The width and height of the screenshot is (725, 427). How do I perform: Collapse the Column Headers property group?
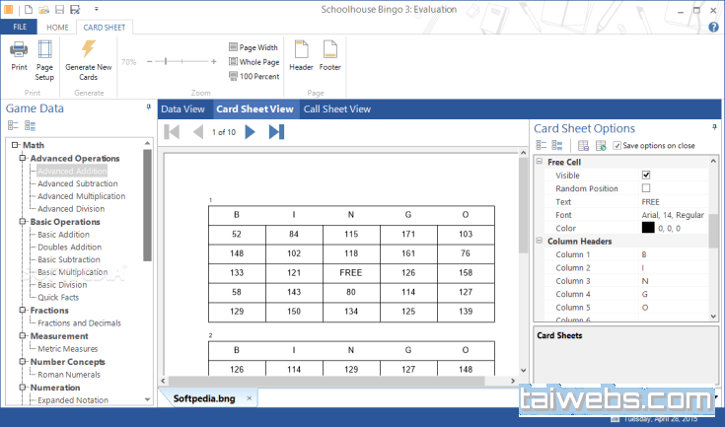click(539, 241)
